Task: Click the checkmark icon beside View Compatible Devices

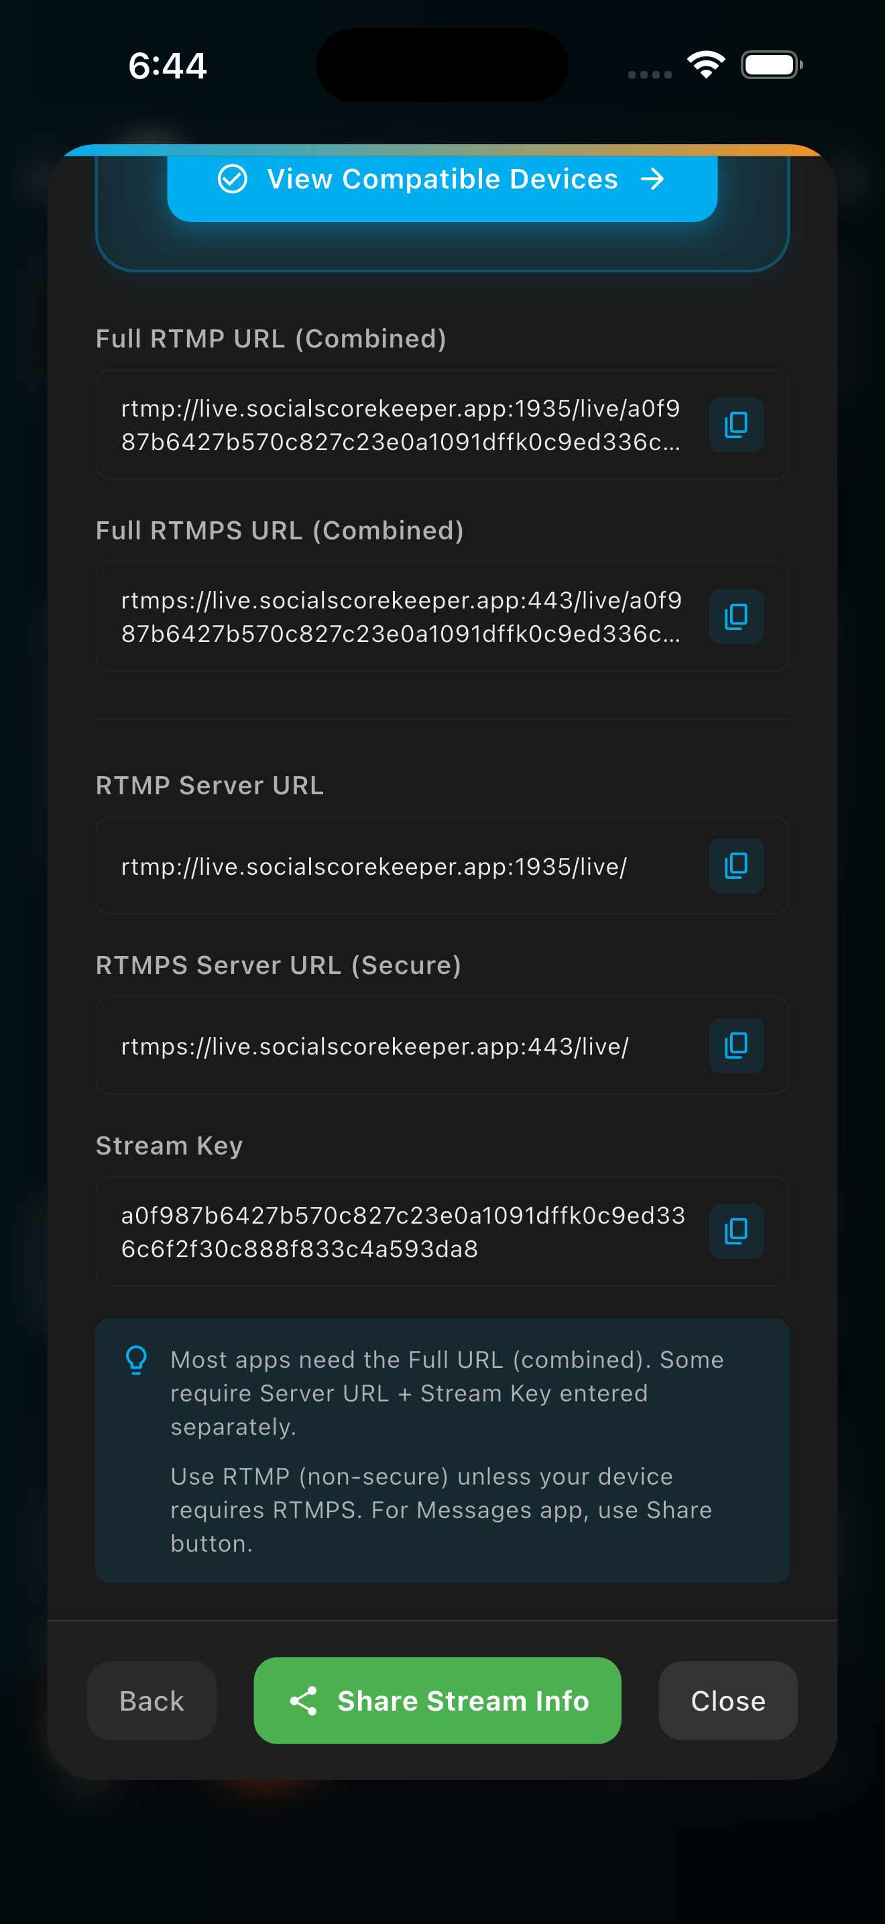Action: [x=232, y=179]
